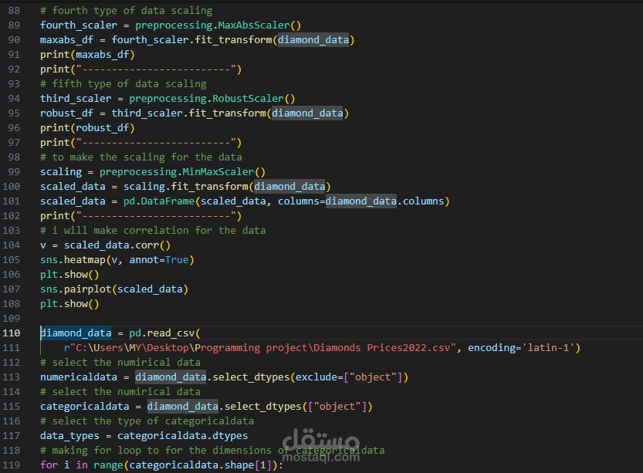This screenshot has width=643, height=473.
Task: Click the comment '# fourth type of data scaling'
Action: click(x=127, y=10)
